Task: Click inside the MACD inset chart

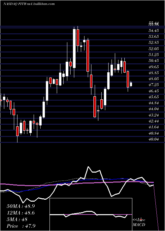Action: click(x=91, y=214)
